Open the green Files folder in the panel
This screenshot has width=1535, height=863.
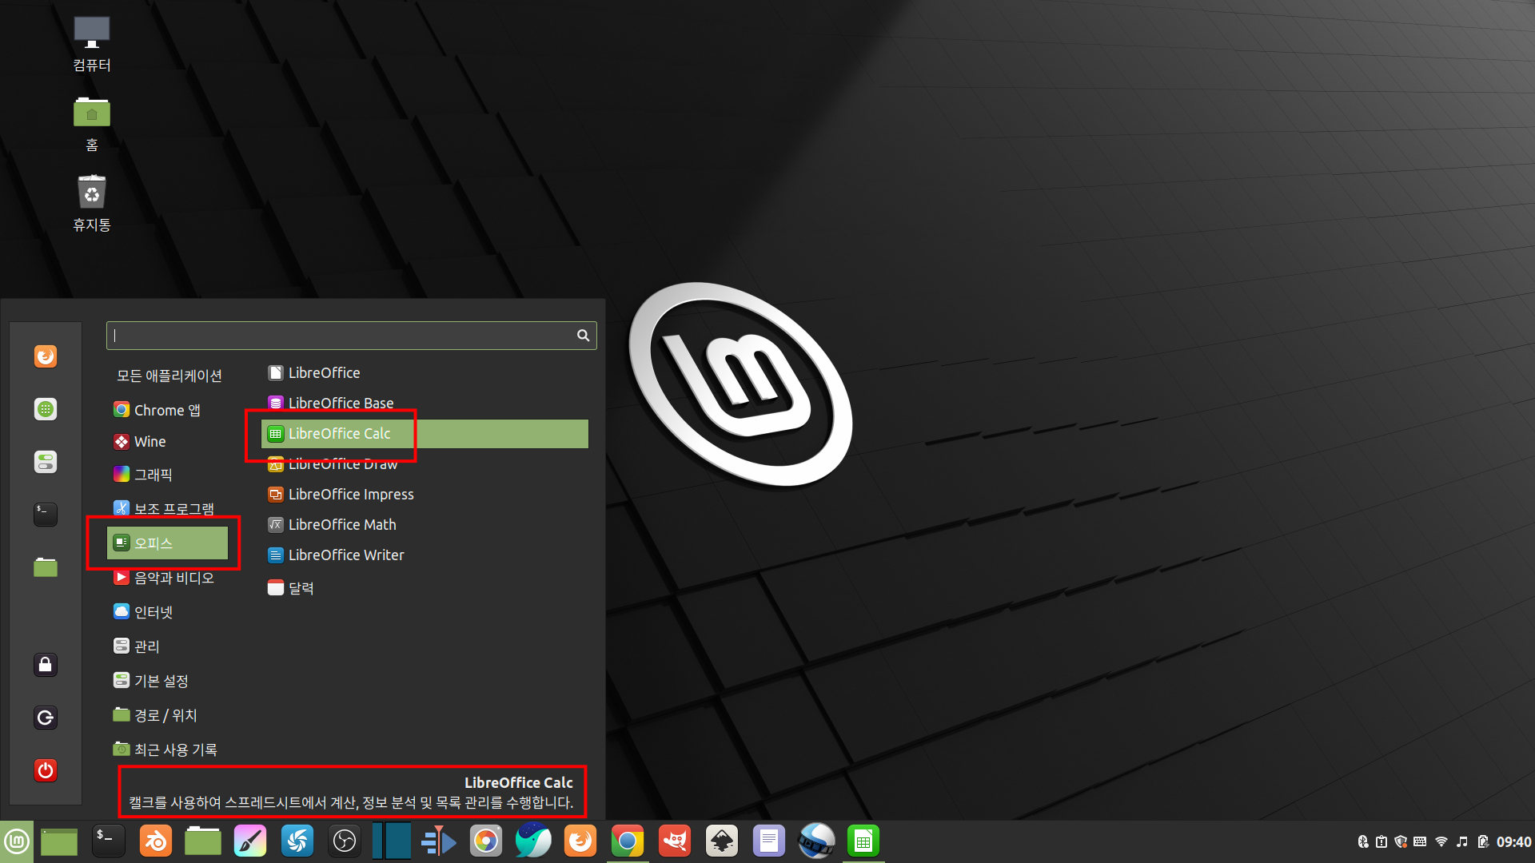click(x=203, y=841)
